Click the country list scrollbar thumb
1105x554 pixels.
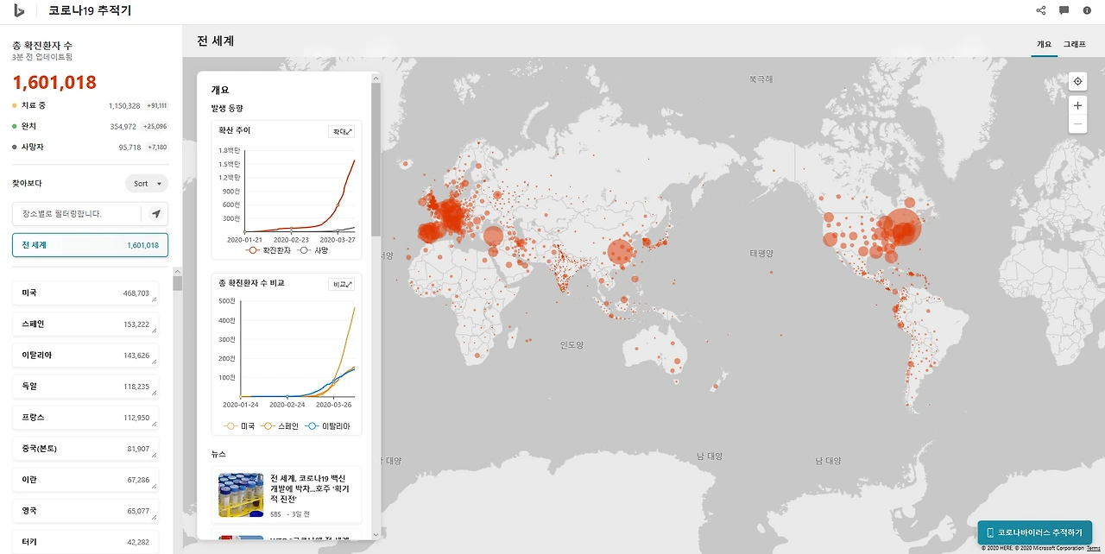(x=178, y=284)
